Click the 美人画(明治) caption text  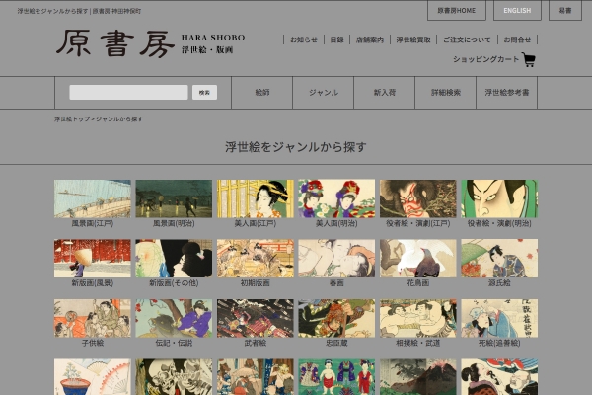tap(336, 223)
